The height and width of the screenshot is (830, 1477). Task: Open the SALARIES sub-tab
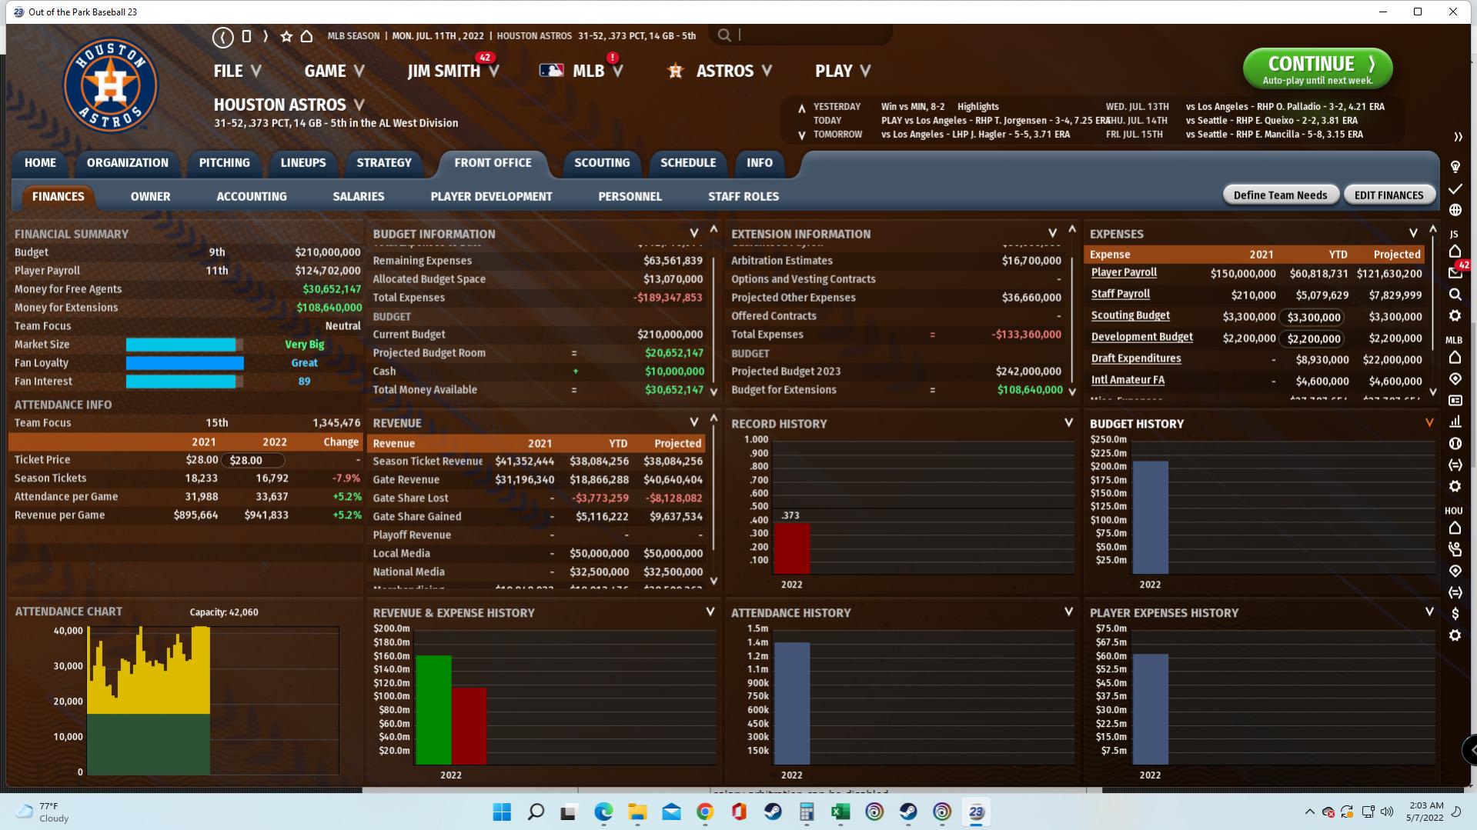click(x=359, y=197)
